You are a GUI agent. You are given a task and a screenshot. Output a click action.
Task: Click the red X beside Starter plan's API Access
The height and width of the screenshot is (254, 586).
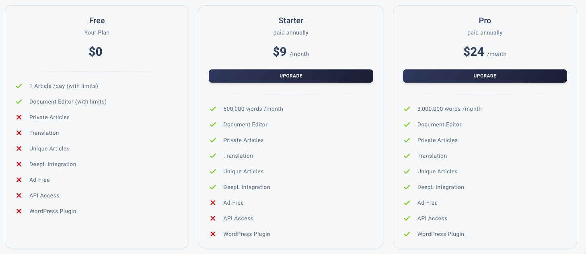click(x=213, y=218)
